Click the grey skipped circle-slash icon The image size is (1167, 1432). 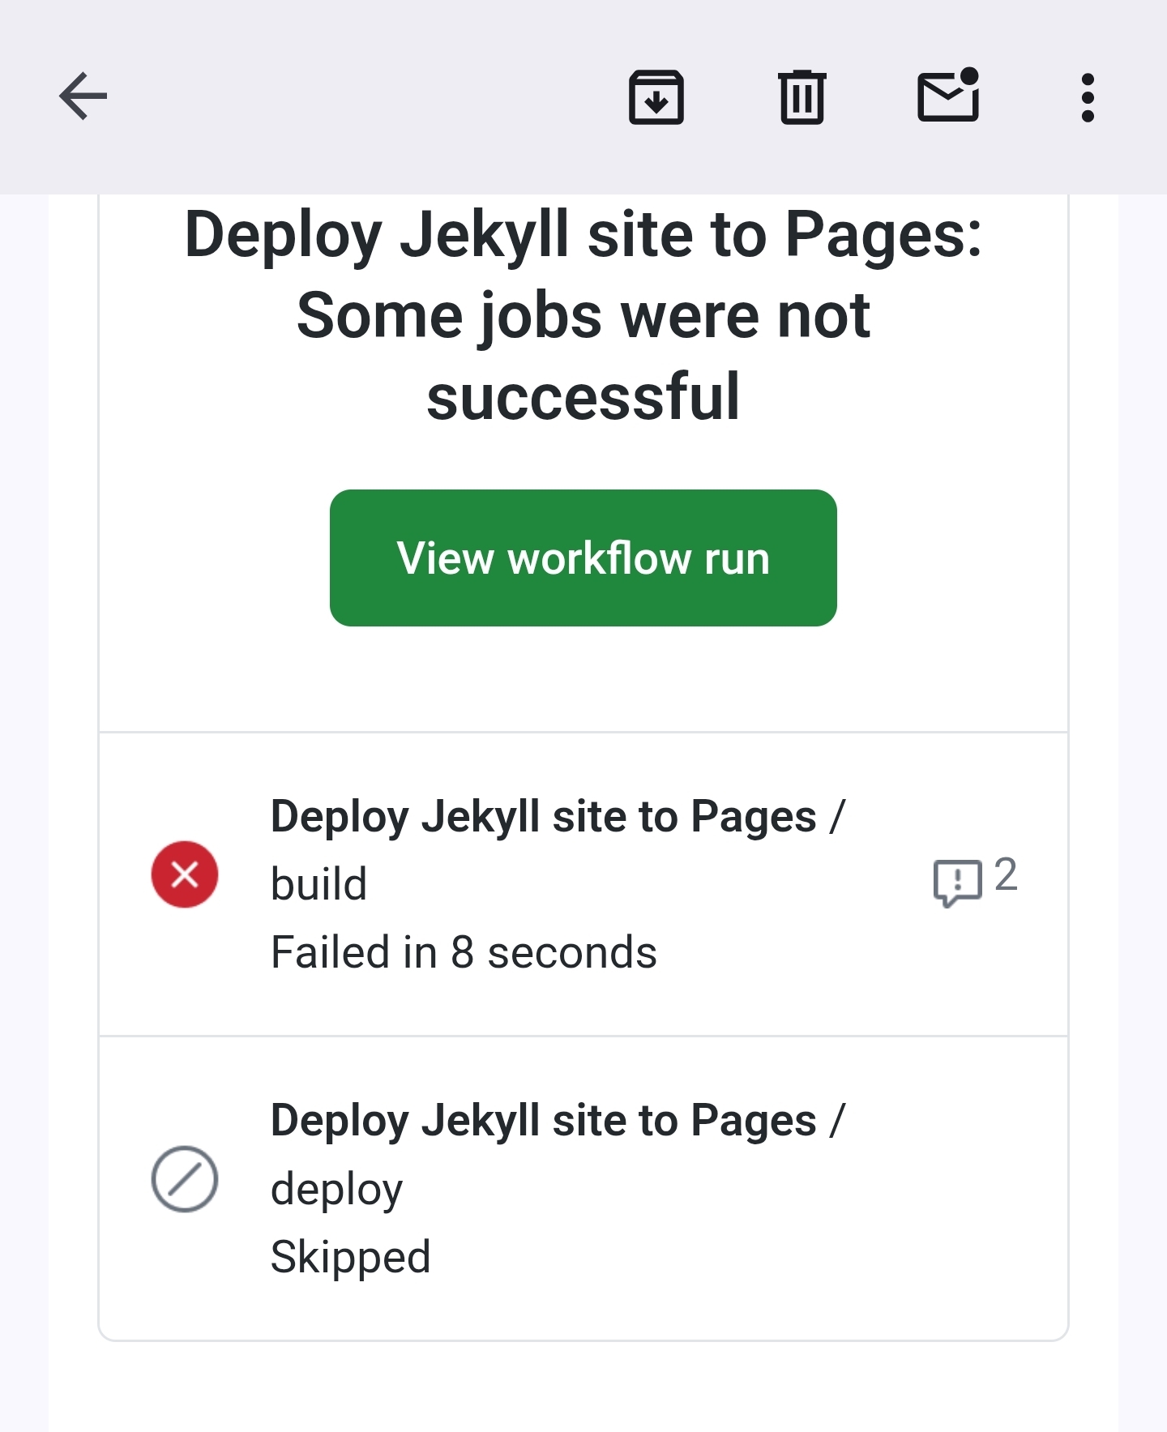pos(185,1179)
